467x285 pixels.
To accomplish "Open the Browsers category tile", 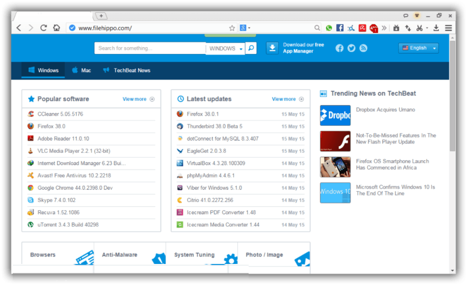I will 58,253.
